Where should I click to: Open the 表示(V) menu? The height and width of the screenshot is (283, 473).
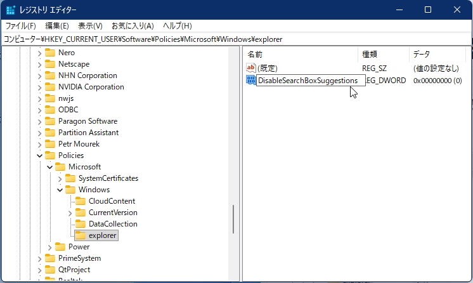[x=90, y=26]
